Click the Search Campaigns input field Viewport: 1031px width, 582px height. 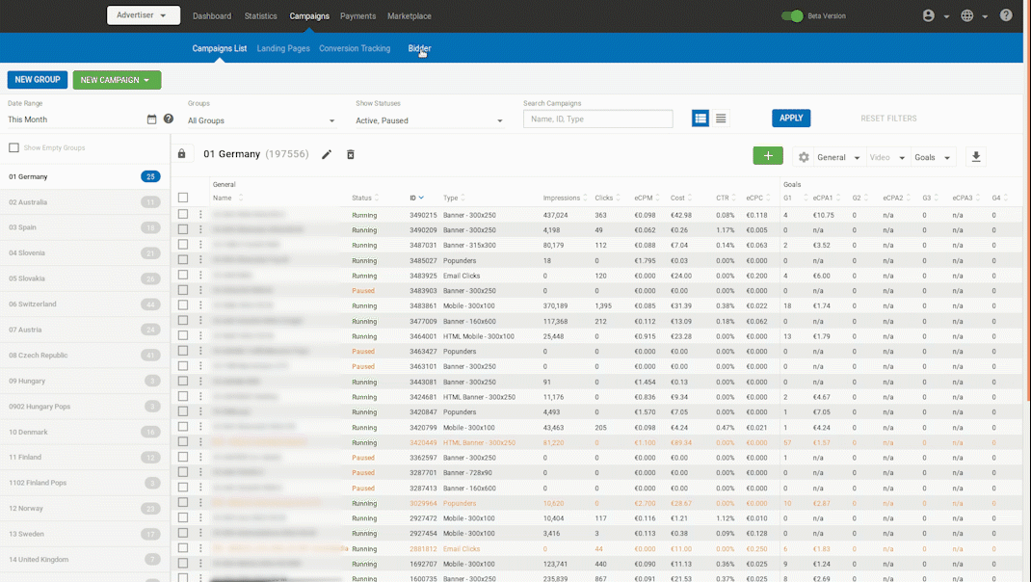(x=597, y=119)
